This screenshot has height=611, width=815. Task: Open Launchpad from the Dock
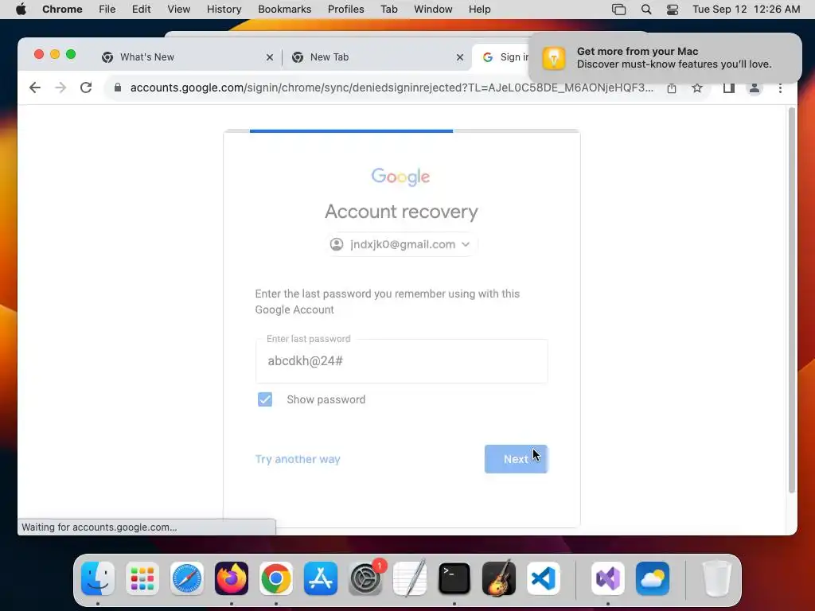[x=142, y=578]
